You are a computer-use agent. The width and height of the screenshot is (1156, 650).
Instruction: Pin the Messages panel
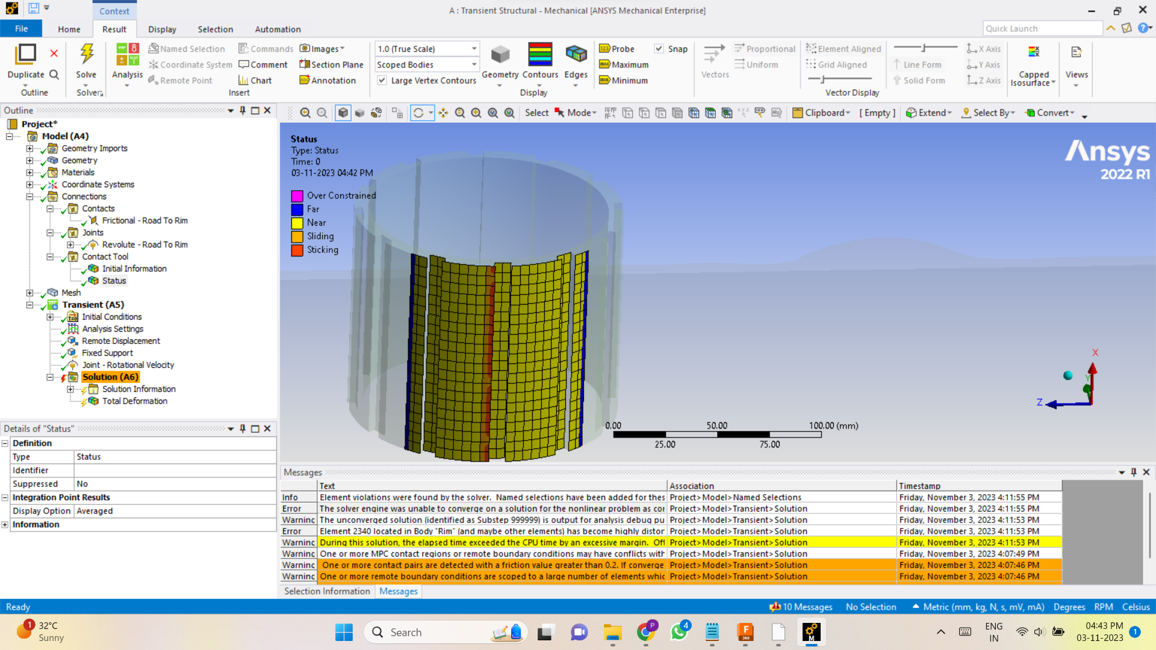[1134, 472]
